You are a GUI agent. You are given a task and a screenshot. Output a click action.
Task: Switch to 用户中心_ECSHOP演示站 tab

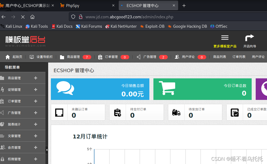pyautogui.click(x=27, y=6)
